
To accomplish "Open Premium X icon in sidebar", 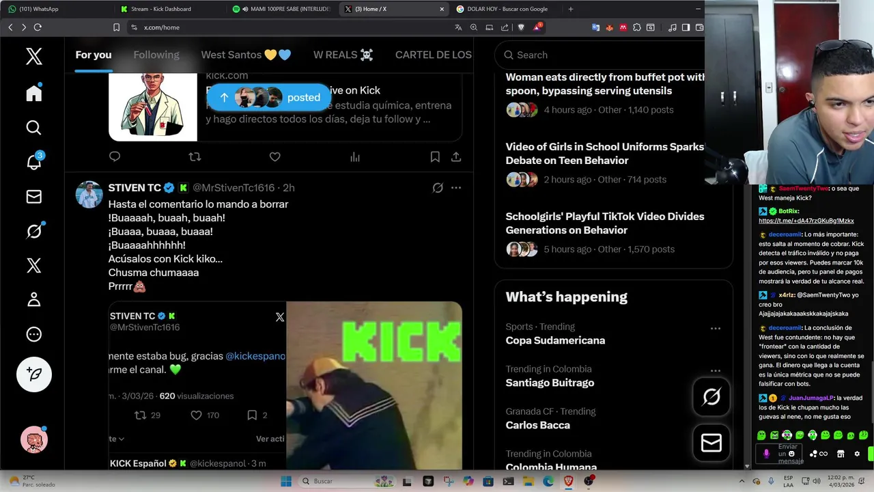I will click(x=34, y=265).
